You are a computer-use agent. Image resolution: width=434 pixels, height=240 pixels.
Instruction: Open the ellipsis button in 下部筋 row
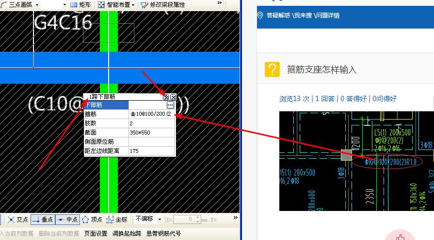click(170, 105)
